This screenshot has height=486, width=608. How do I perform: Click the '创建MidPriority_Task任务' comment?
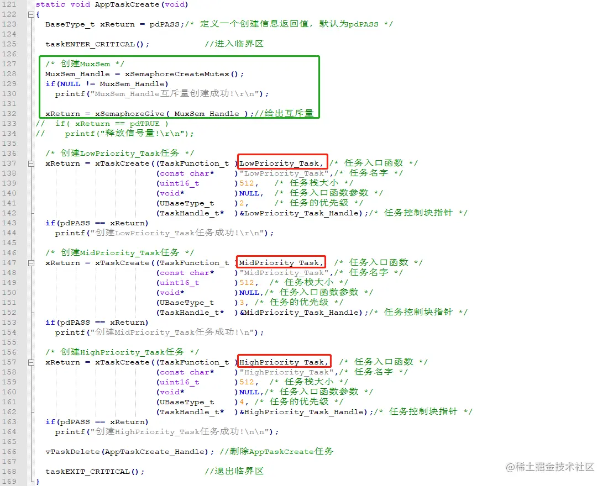coord(119,253)
